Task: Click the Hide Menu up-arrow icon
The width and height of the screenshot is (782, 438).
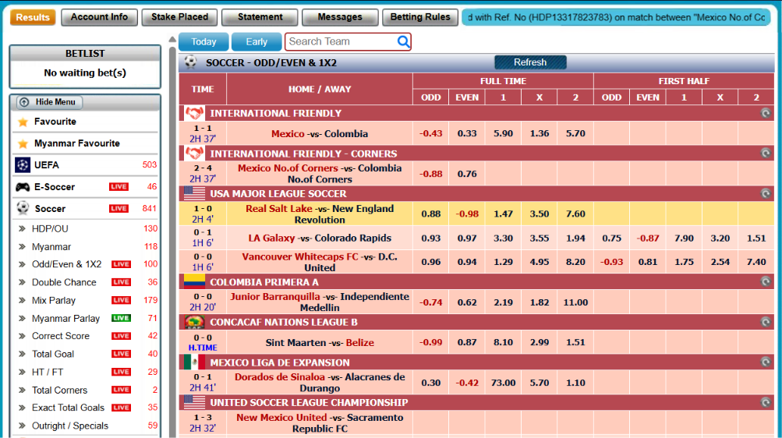Action: [x=23, y=102]
